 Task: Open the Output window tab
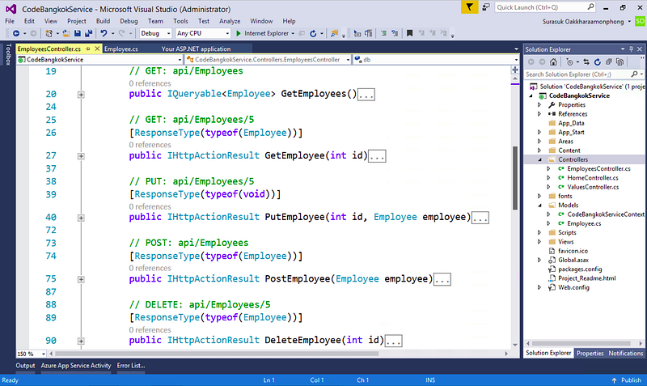[25, 365]
